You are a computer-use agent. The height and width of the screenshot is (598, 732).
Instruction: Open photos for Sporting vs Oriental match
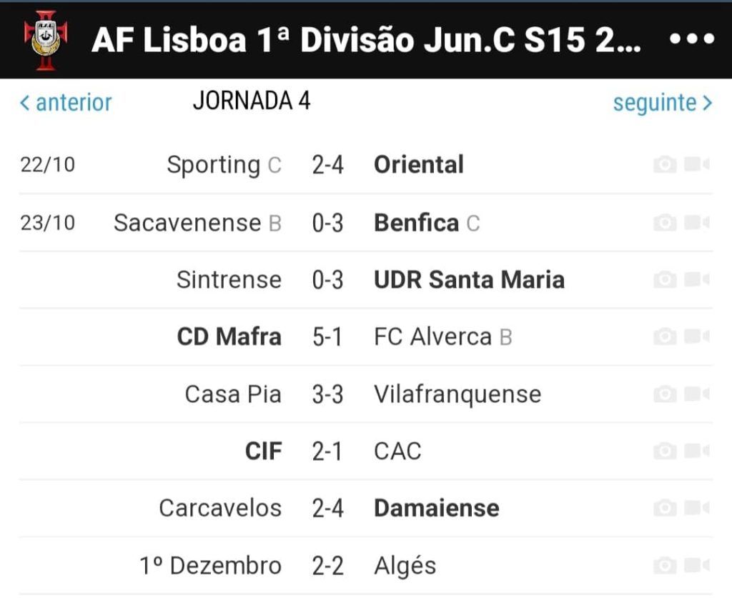tap(666, 164)
